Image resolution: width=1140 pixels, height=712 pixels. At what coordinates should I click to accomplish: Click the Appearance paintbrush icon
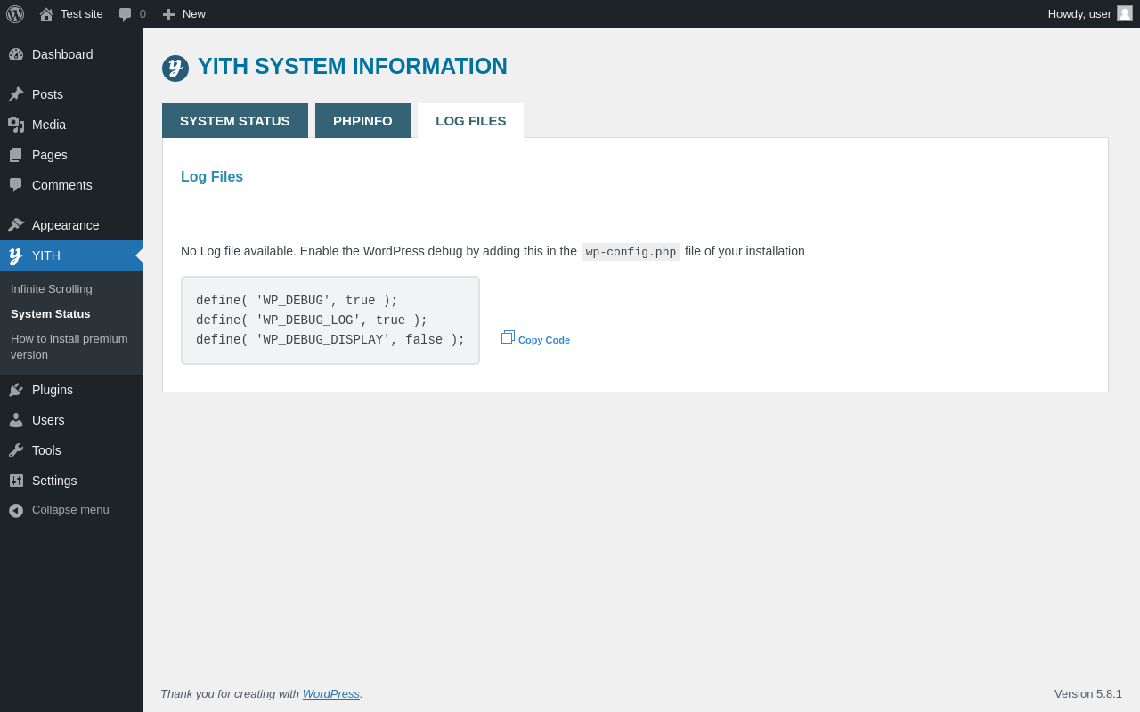(x=16, y=225)
